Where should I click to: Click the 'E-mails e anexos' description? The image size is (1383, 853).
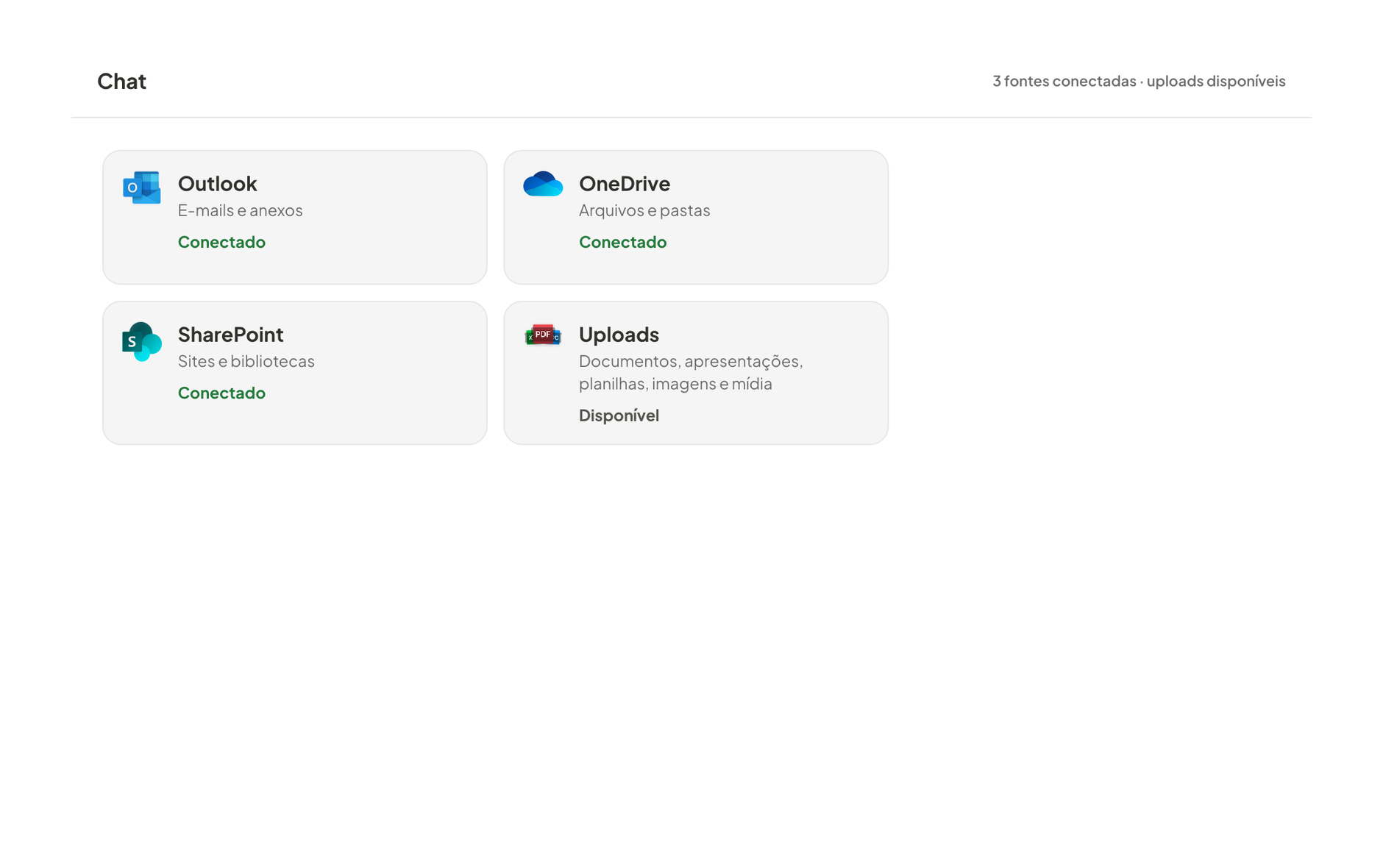tap(240, 210)
